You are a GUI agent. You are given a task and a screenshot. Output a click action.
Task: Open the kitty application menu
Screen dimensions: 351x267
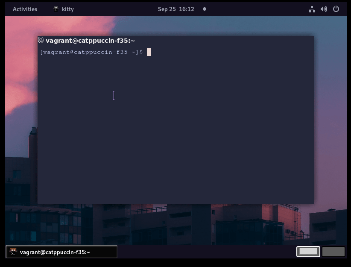click(64, 9)
